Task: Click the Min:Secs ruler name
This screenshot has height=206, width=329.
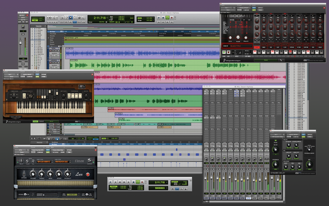Action: pyautogui.click(x=53, y=32)
